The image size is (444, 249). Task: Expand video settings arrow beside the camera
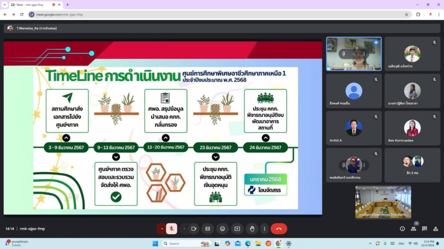click(x=184, y=229)
